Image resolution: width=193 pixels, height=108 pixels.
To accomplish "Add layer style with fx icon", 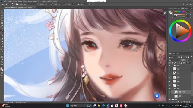I will (176, 102).
